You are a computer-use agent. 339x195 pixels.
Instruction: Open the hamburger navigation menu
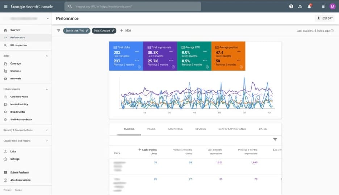pyautogui.click(x=6, y=7)
